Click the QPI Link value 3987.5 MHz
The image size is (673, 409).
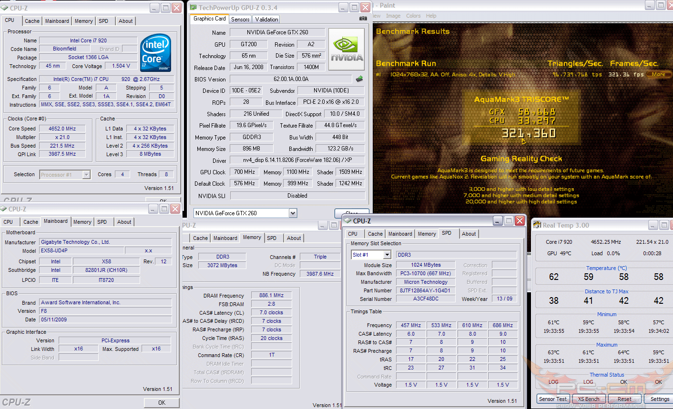(62, 154)
